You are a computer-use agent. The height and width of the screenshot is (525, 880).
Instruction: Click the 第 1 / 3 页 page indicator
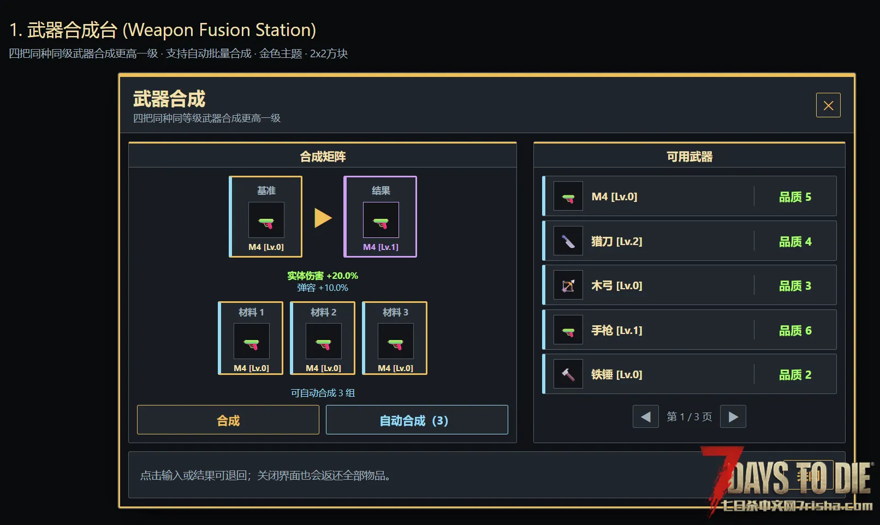pyautogui.click(x=689, y=417)
